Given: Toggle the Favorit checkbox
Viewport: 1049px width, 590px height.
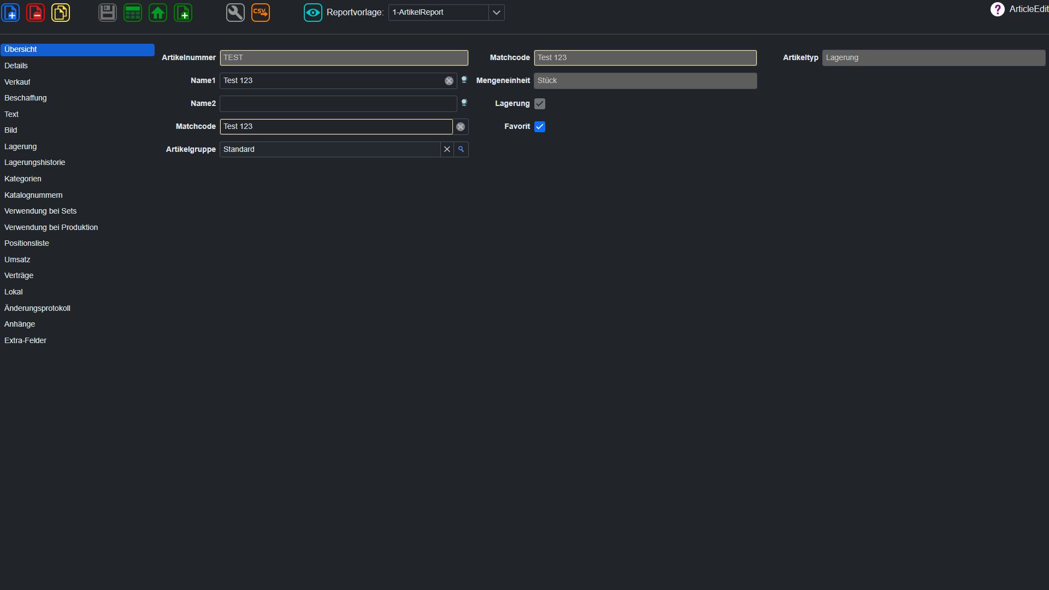Looking at the screenshot, I should point(540,127).
